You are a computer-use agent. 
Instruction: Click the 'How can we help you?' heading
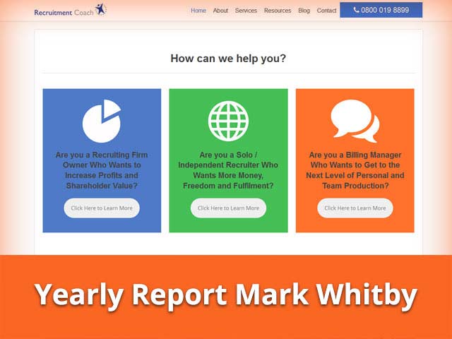pyautogui.click(x=228, y=59)
